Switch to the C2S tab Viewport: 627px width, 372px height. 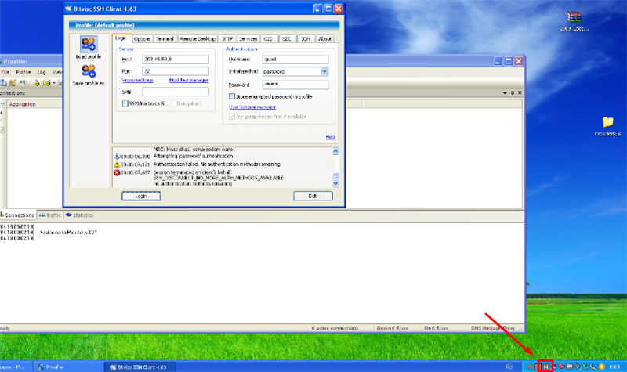click(x=268, y=38)
